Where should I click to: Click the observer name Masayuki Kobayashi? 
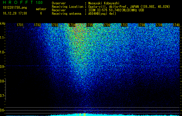pos(104,3)
